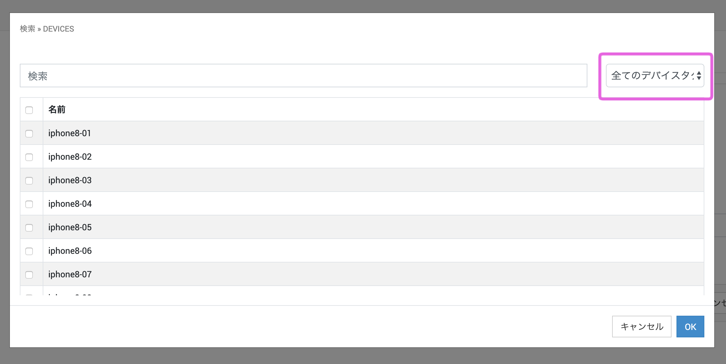Click the DEVICES breadcrumb label
Image resolution: width=726 pixels, height=364 pixels.
point(58,29)
